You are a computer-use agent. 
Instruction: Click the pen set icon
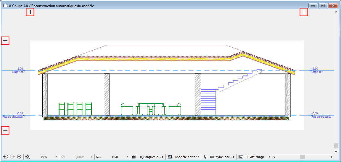(x=205, y=157)
